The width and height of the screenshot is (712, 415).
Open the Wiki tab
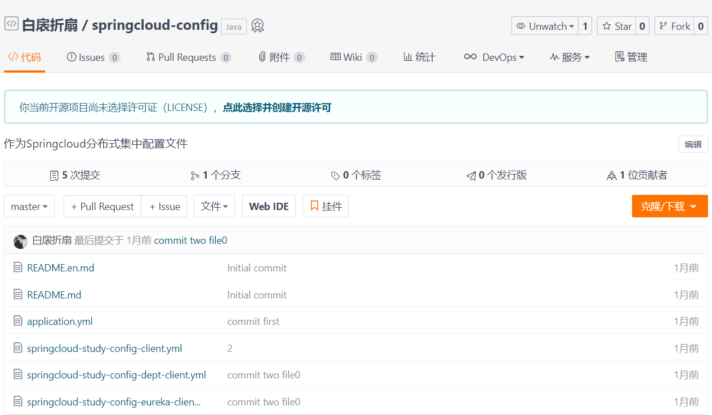(352, 57)
